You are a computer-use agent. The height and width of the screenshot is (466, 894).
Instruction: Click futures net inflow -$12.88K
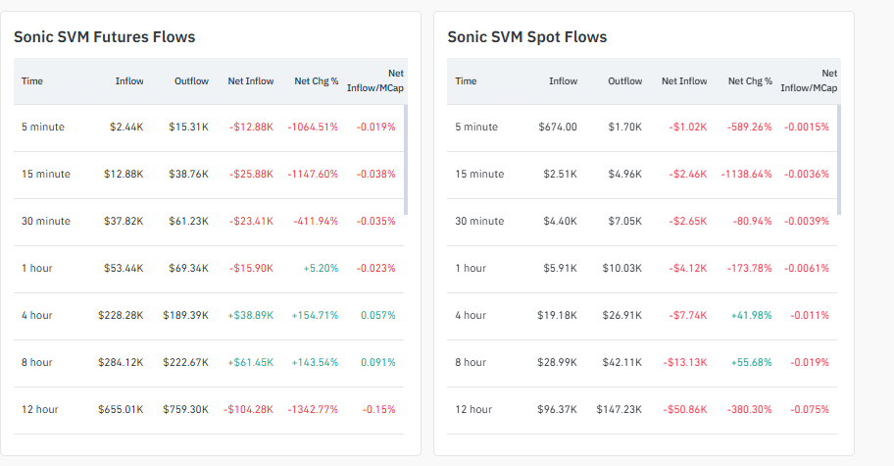pos(251,127)
